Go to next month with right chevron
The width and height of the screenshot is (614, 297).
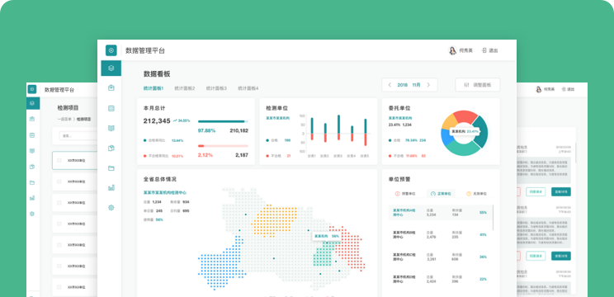pyautogui.click(x=428, y=85)
